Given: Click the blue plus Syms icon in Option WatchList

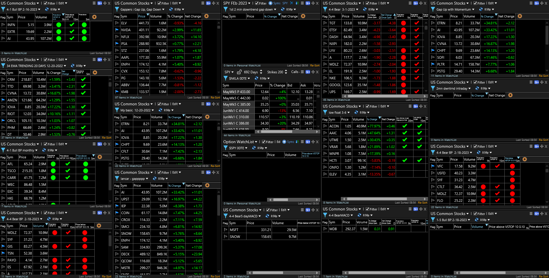Looking at the screenshot, I should [x=284, y=142].
